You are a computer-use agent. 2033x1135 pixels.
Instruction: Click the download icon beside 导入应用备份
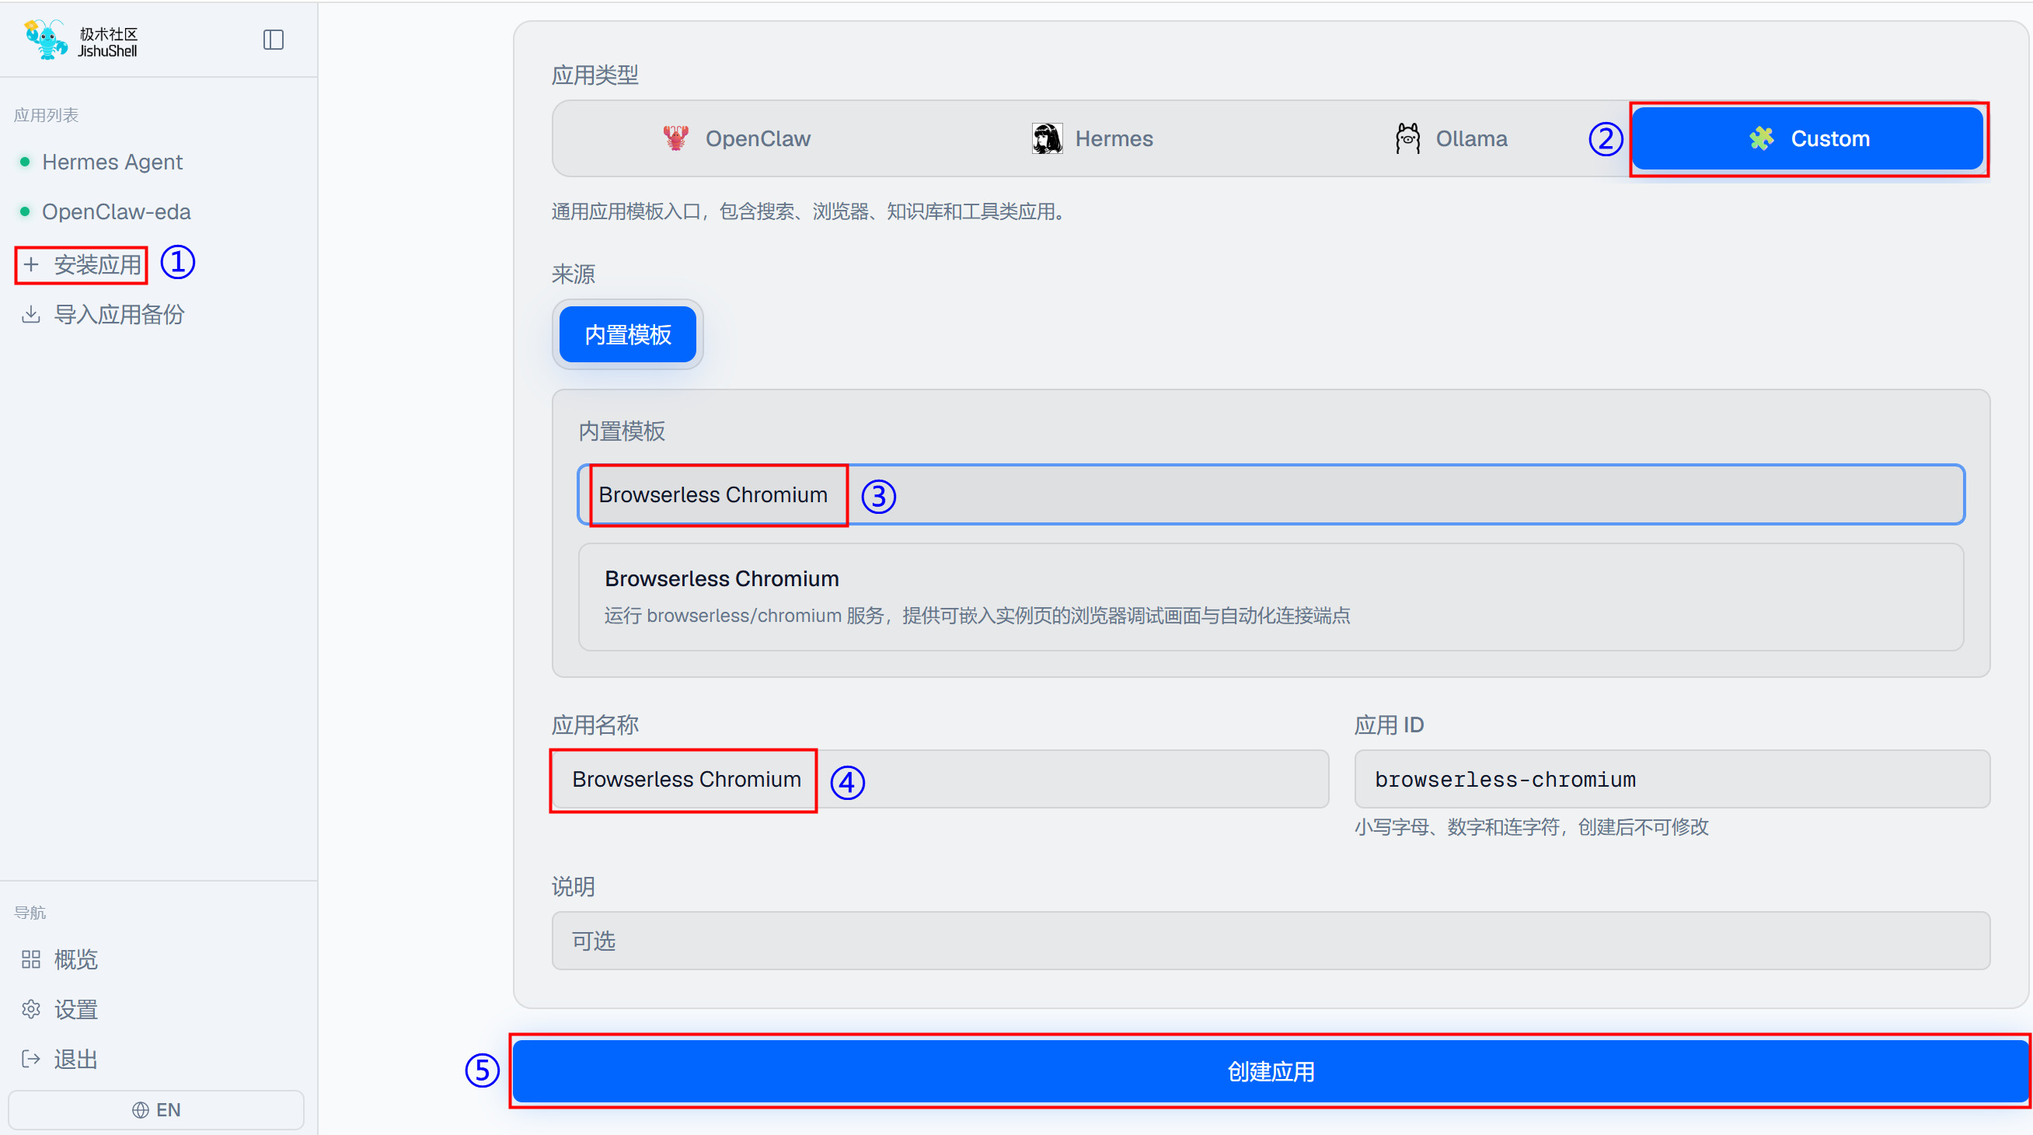coord(31,314)
